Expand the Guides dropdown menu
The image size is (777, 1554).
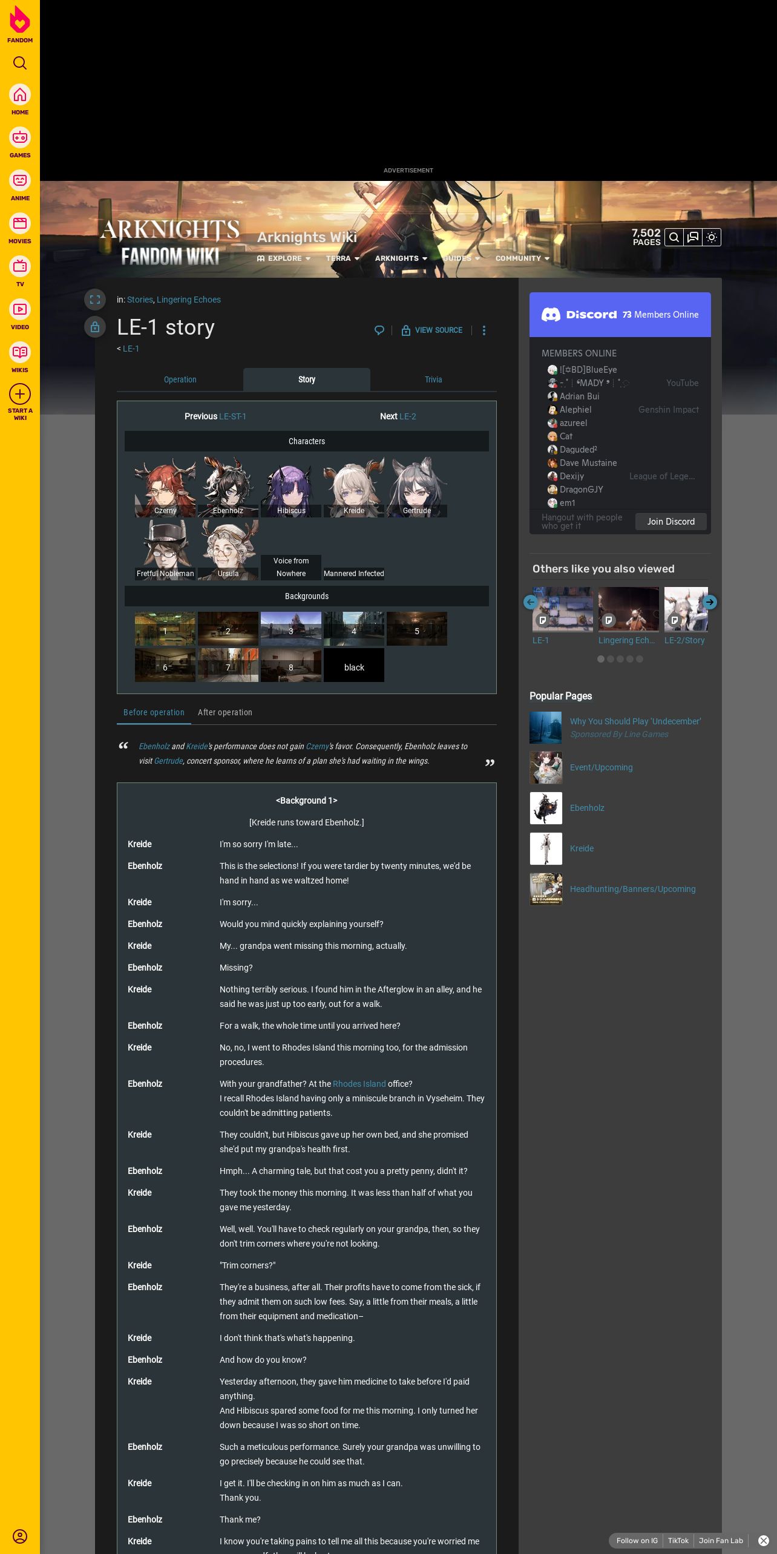click(x=462, y=258)
